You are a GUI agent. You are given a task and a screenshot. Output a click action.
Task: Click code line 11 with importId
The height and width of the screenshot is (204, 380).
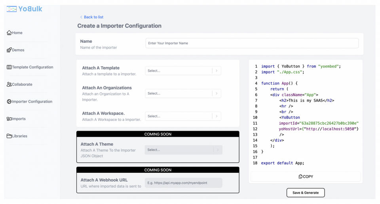tap(319, 123)
